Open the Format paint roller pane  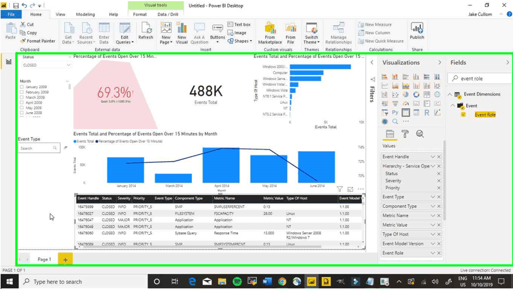(x=405, y=134)
